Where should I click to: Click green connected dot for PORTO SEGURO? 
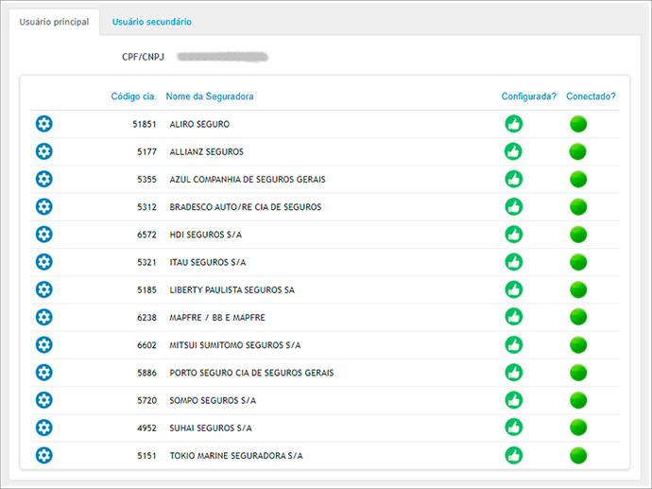578,372
